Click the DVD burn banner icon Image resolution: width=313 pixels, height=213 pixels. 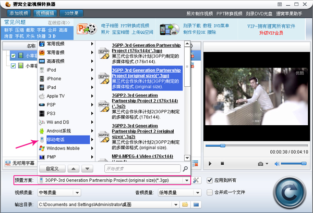coord(170,29)
